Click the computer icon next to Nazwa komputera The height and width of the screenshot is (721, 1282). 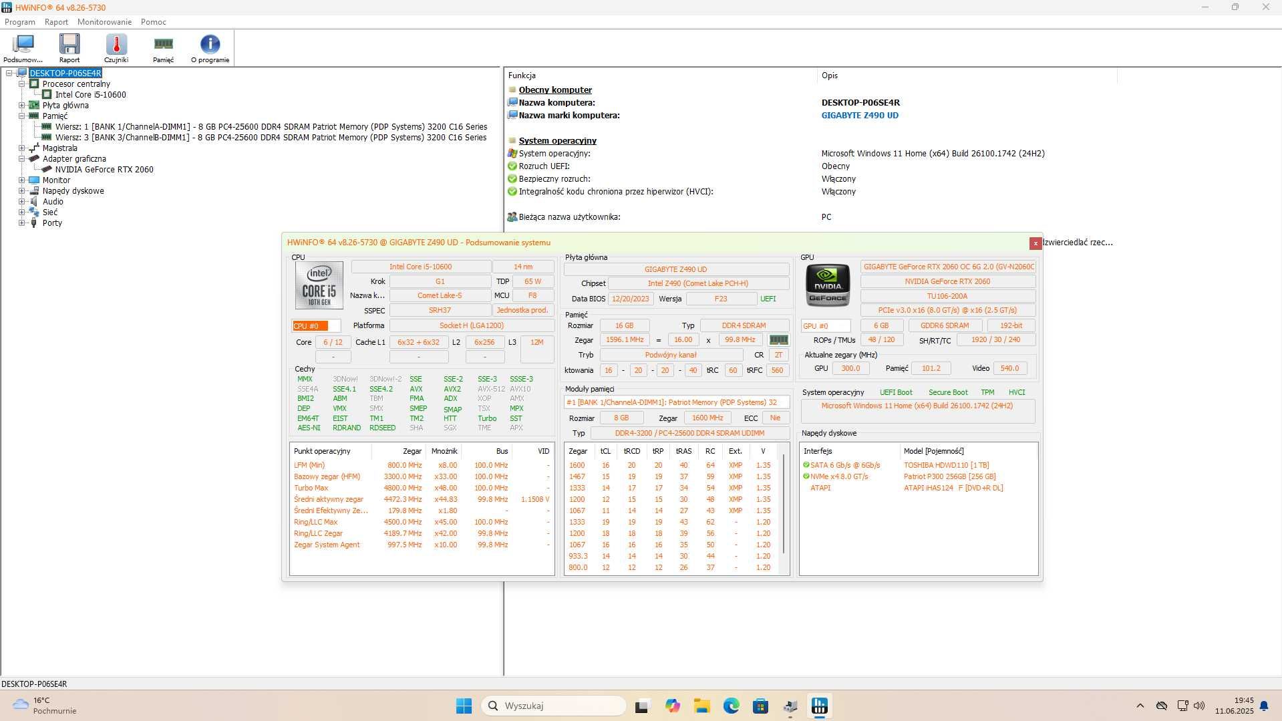[x=512, y=102]
